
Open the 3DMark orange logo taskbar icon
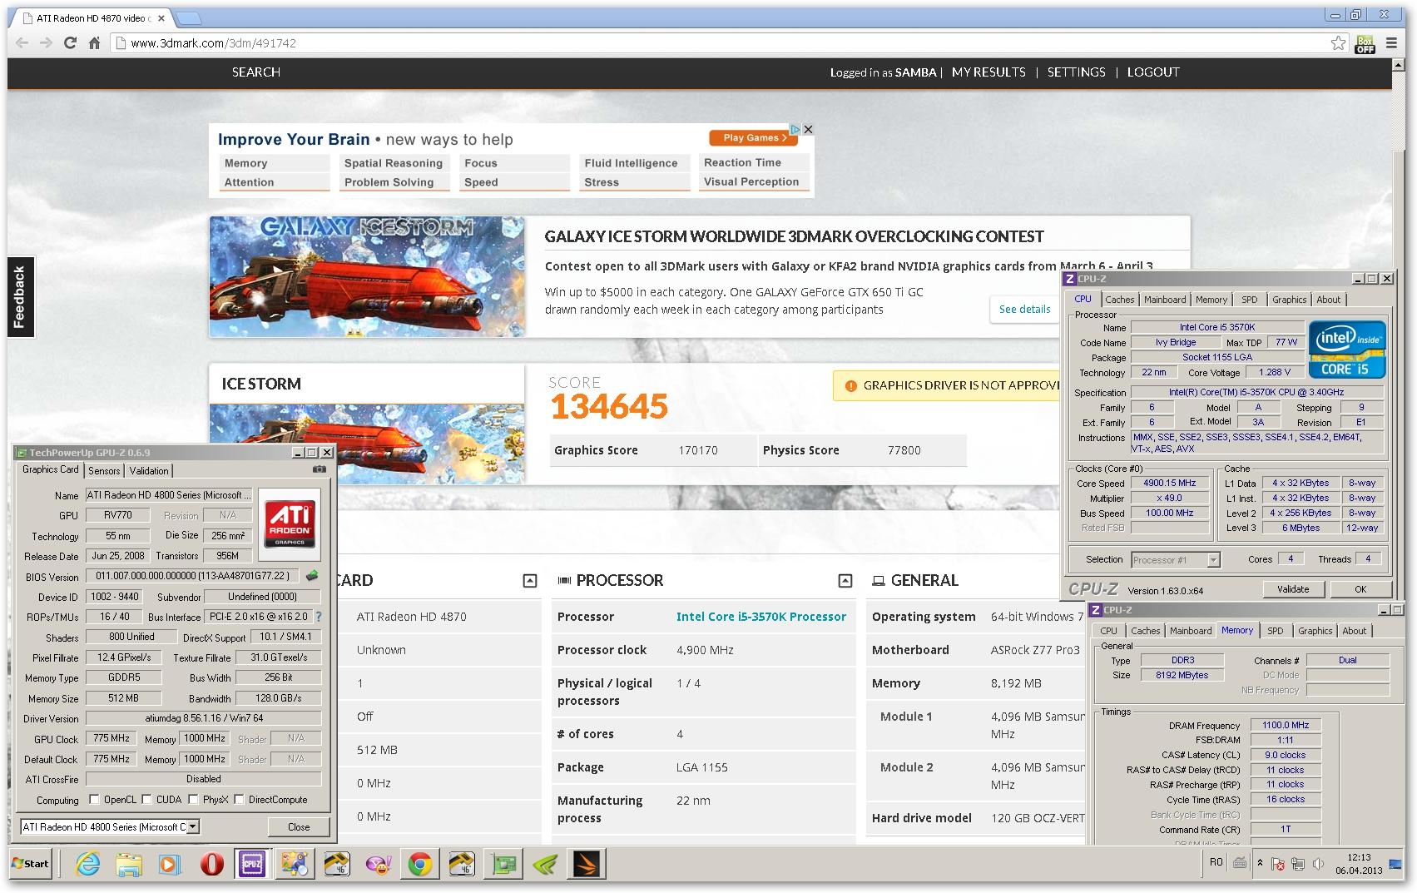coord(586,865)
